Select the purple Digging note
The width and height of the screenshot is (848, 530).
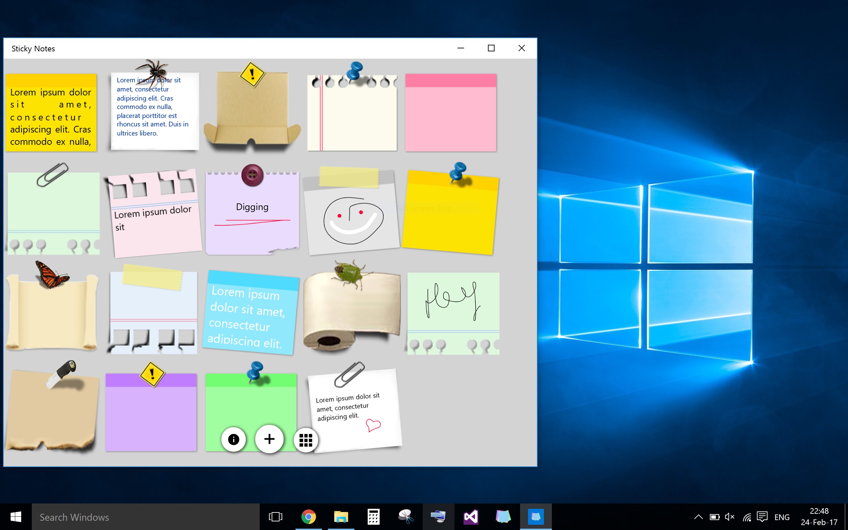click(252, 214)
